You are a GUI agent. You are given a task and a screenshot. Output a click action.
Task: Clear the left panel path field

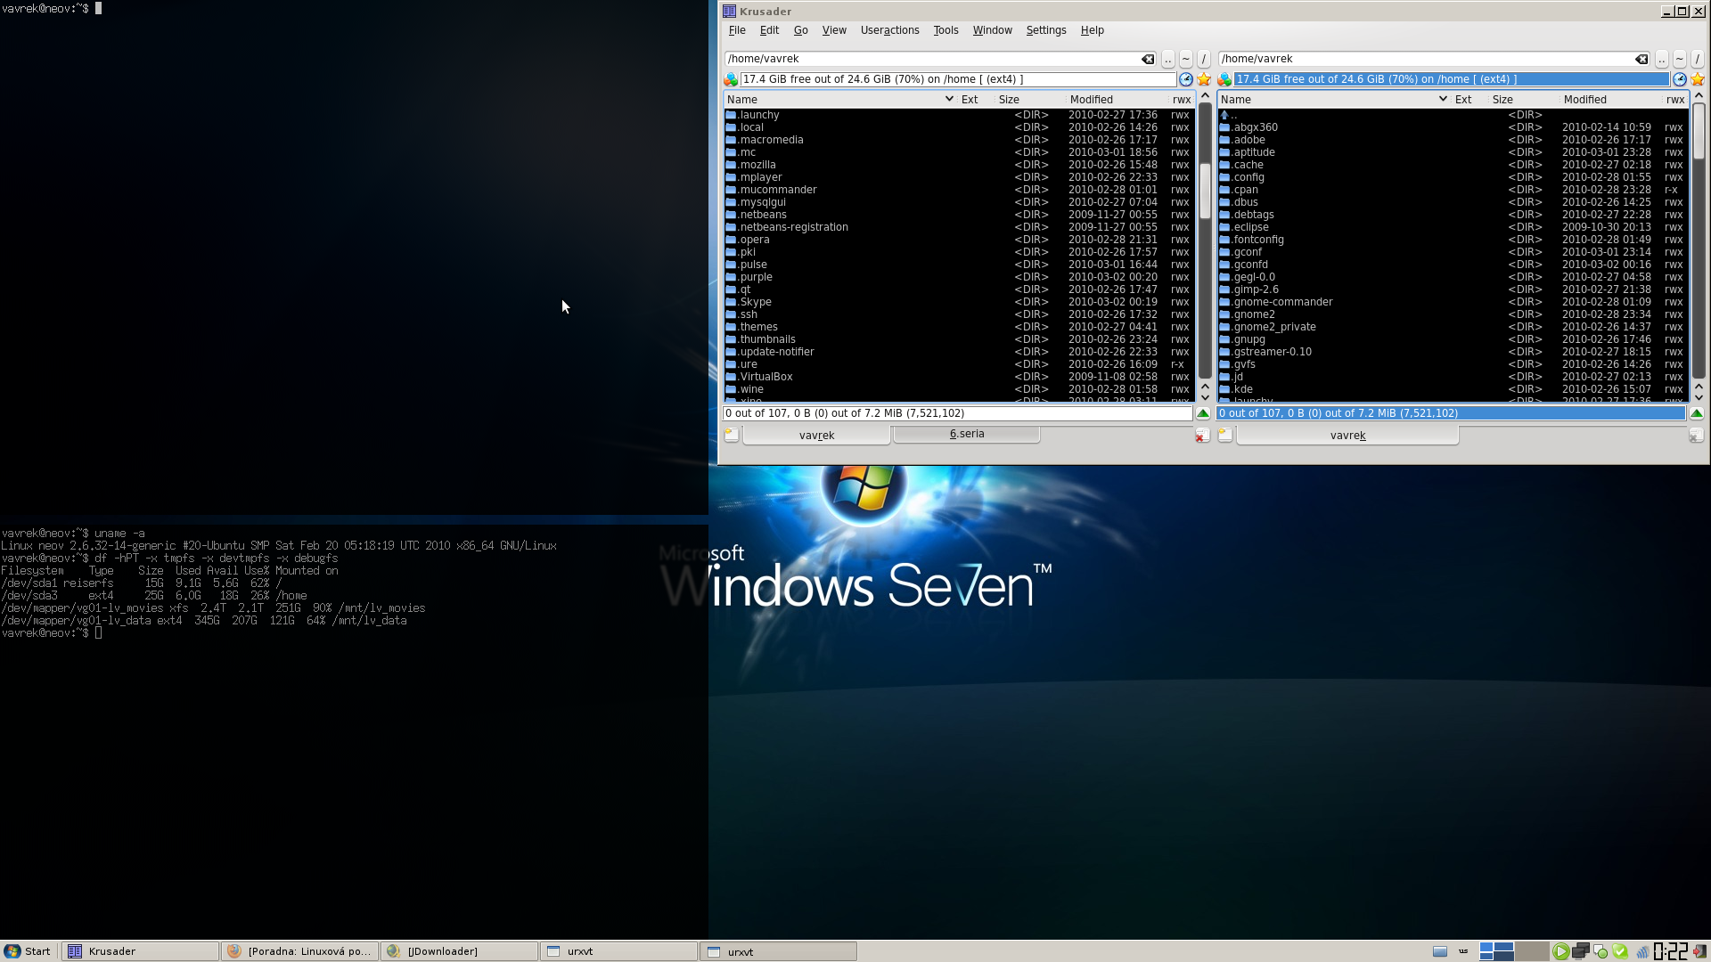tap(1148, 59)
